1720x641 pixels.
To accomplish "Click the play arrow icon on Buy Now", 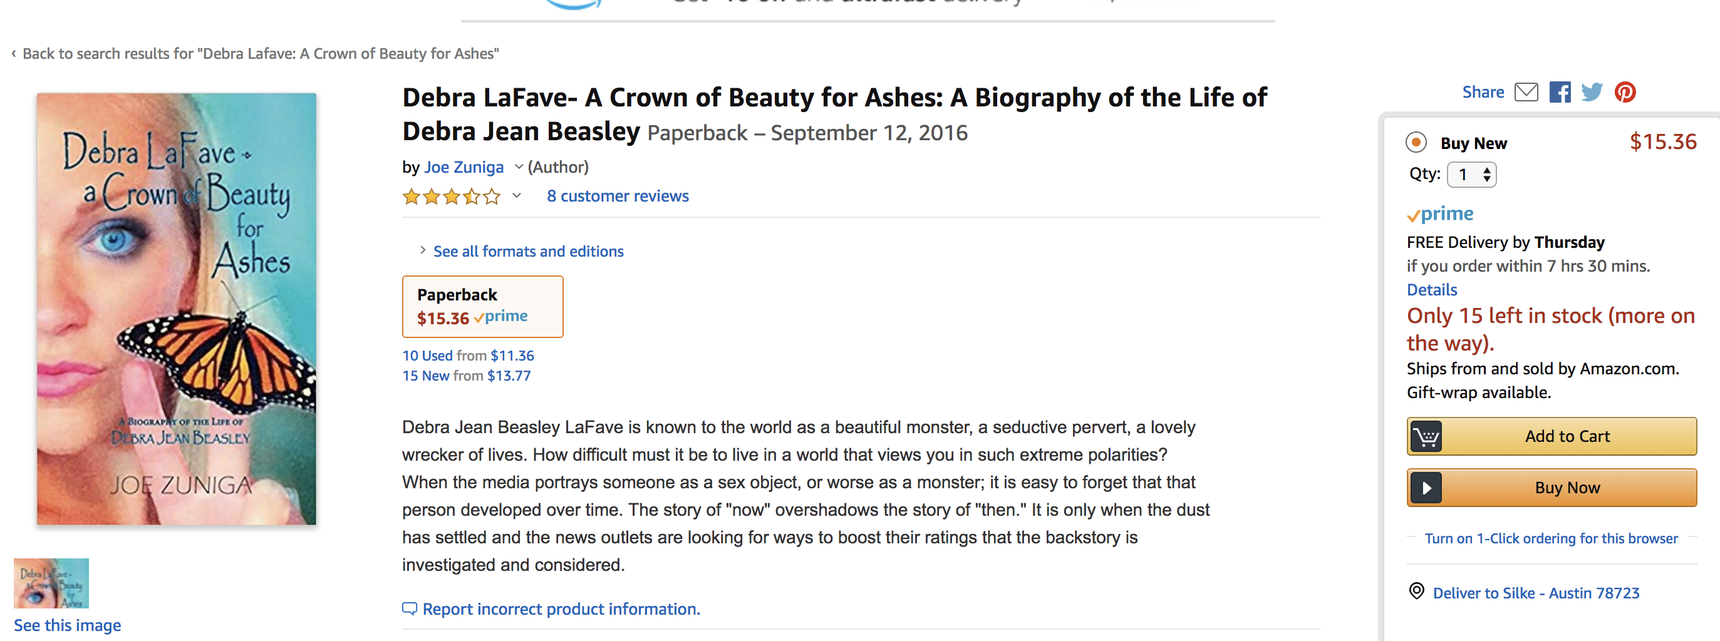I will tap(1426, 488).
